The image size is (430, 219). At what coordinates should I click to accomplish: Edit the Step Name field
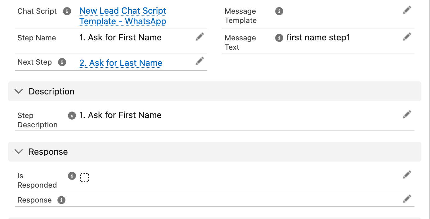tap(200, 37)
